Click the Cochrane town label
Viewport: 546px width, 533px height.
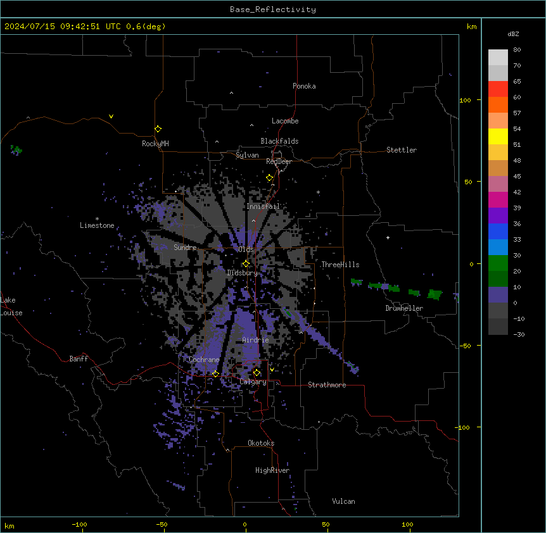204,360
